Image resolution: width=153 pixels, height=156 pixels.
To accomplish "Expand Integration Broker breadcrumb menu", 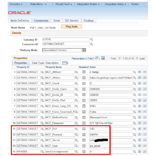I will 88,4.
